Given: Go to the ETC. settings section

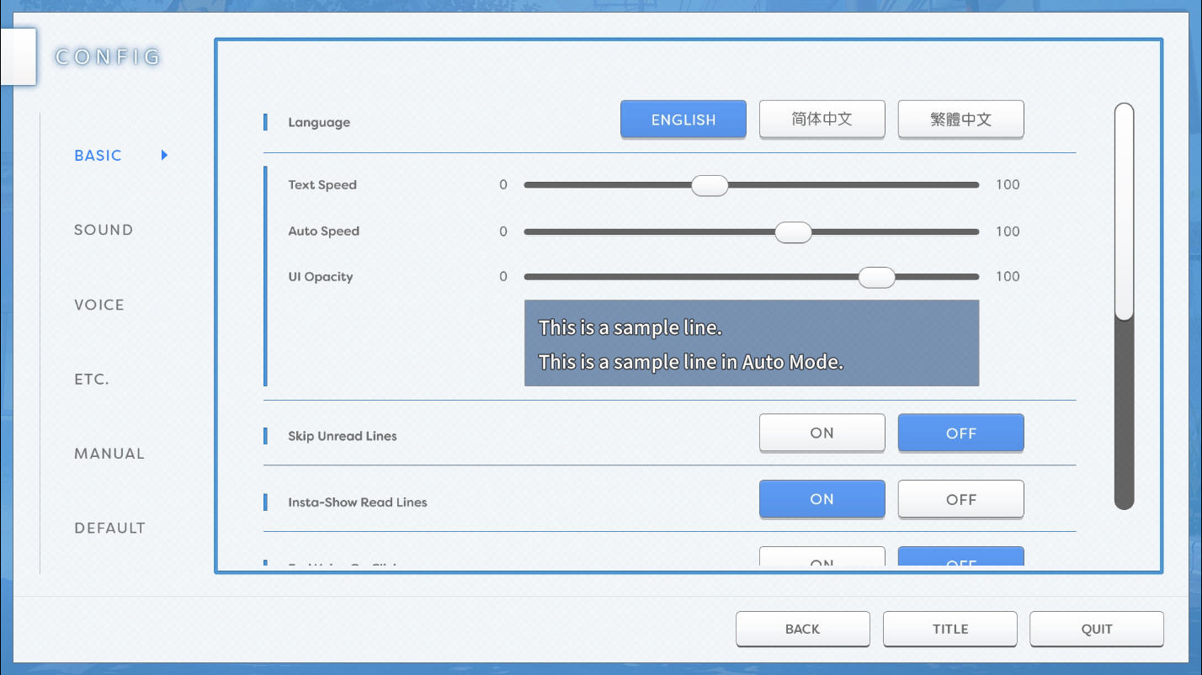Looking at the screenshot, I should pos(92,380).
